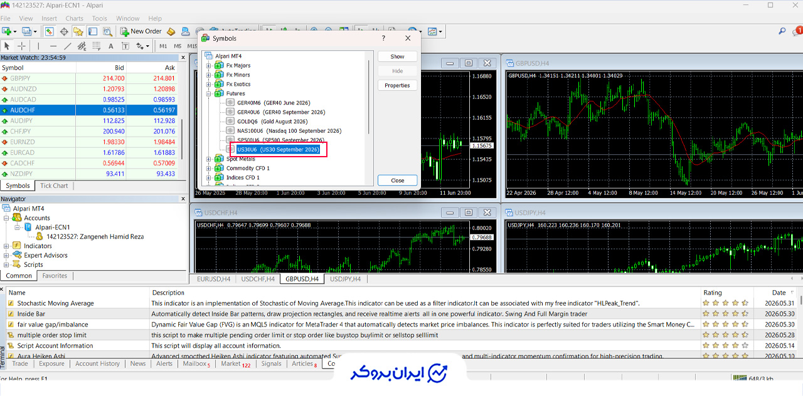
Task: Open the Tools menu
Action: point(100,18)
